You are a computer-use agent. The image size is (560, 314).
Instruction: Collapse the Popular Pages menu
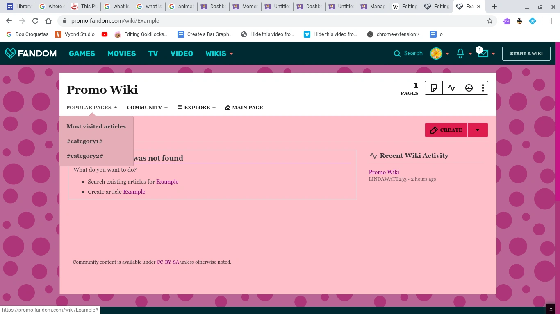92,108
